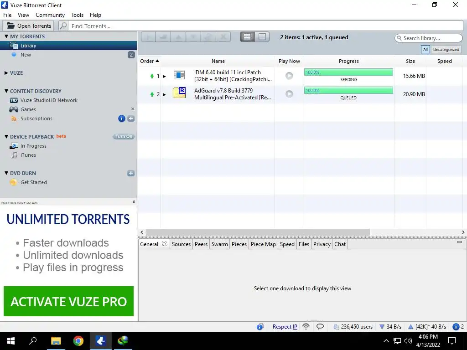Click the horizontal scrollbar thumb of torrent table
Image resolution: width=467 pixels, height=350 pixels.
pos(258,232)
